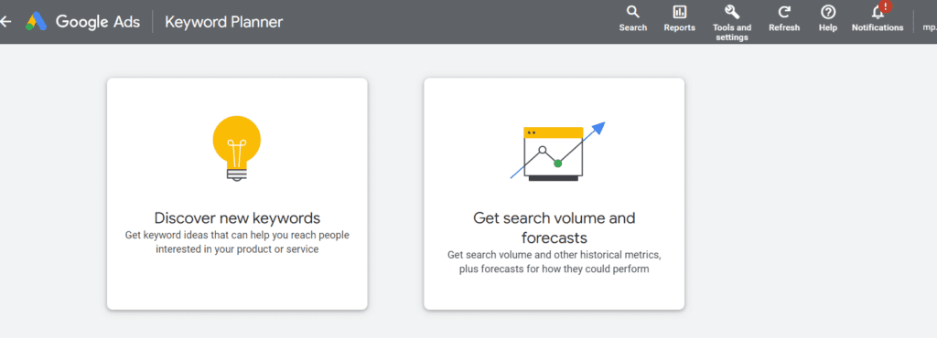Click the Notifications label in header
Viewport: 937px width, 338px height.
click(x=878, y=28)
